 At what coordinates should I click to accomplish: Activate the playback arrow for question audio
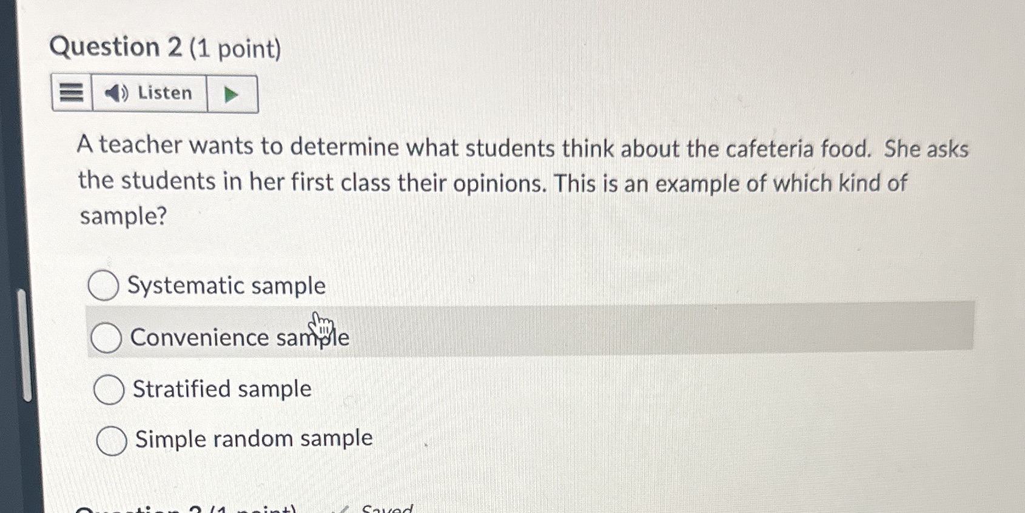231,93
